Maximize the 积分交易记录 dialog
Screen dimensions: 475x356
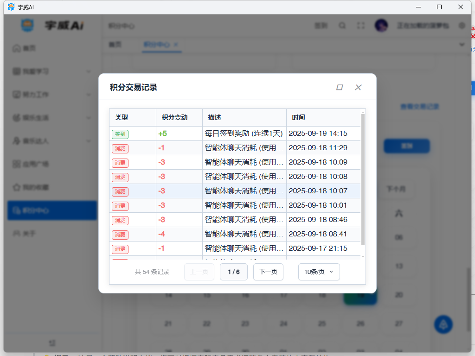pyautogui.click(x=340, y=87)
